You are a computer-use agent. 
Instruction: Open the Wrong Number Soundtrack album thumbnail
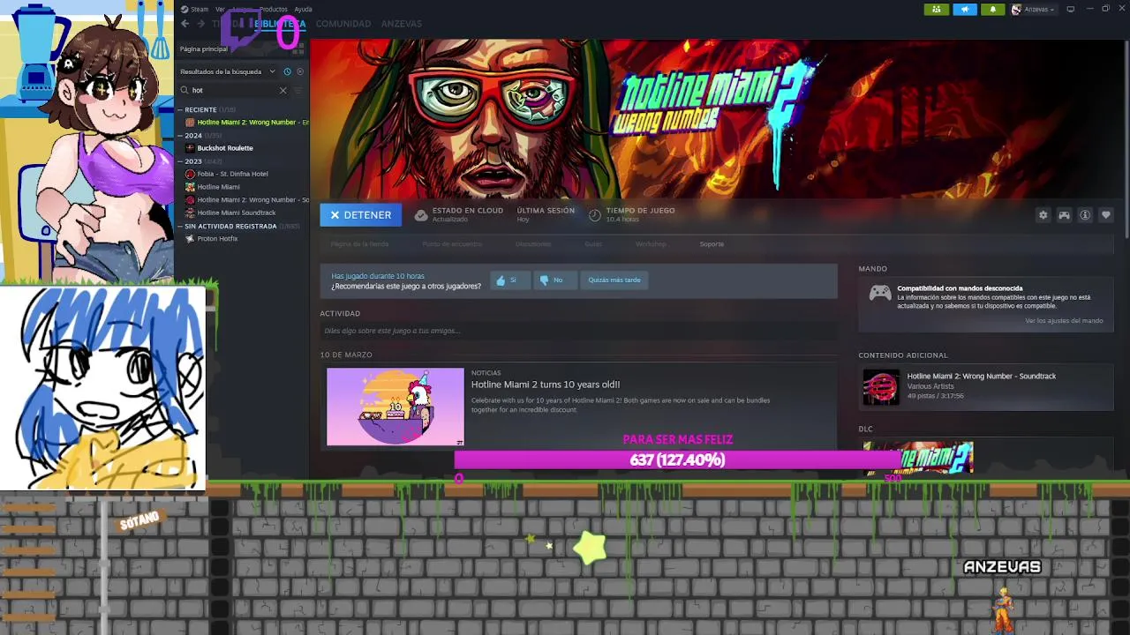[881, 386]
